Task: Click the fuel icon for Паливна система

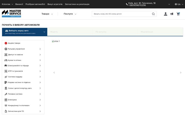Action: point(6,94)
